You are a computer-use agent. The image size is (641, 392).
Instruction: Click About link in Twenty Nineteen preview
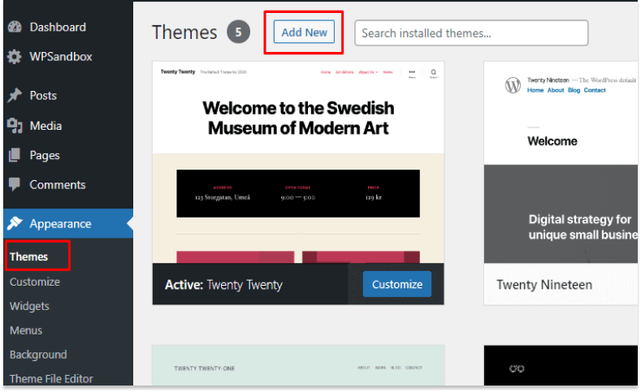click(x=556, y=90)
